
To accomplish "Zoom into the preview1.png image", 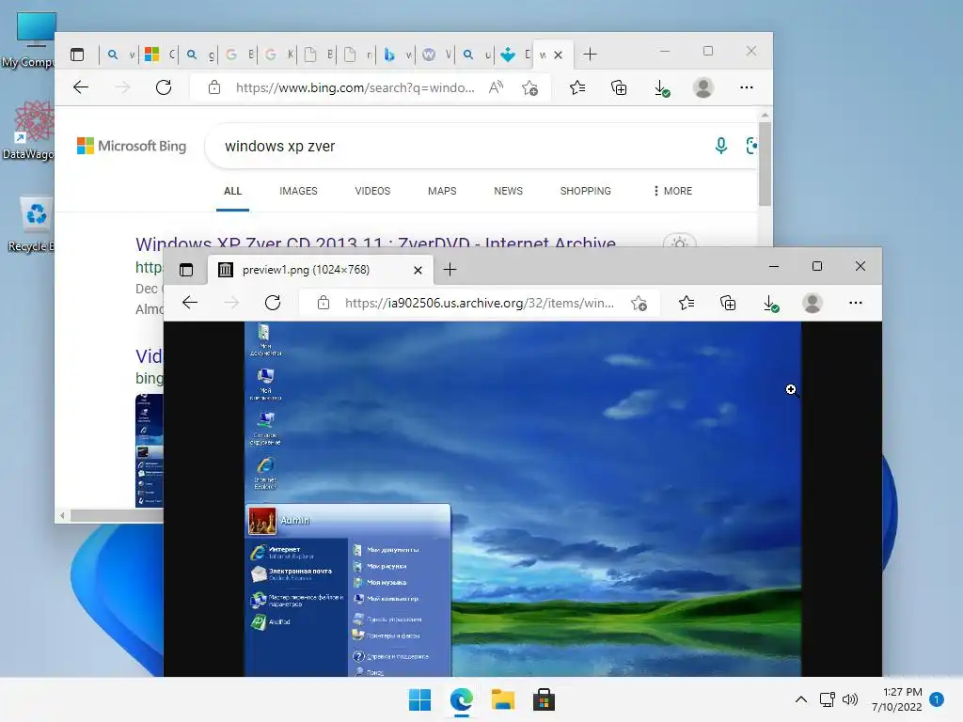I will pos(523,498).
